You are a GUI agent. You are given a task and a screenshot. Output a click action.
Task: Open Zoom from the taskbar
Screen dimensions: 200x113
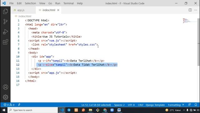(x=112, y=110)
